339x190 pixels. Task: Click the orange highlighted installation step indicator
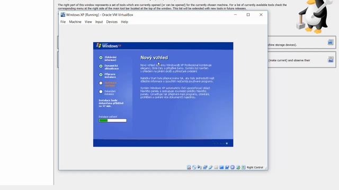click(101, 83)
